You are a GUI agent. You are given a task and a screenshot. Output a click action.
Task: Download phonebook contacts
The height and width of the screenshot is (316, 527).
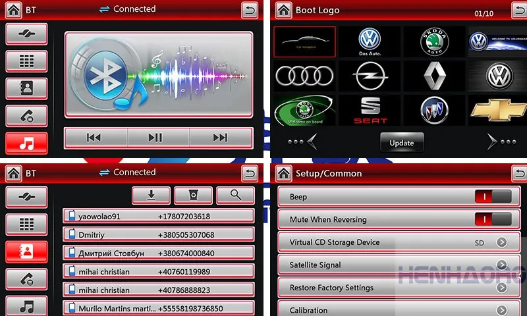[152, 195]
